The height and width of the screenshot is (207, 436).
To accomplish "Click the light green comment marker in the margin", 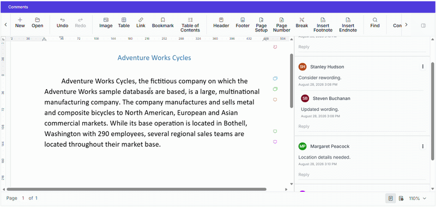I will (275, 131).
